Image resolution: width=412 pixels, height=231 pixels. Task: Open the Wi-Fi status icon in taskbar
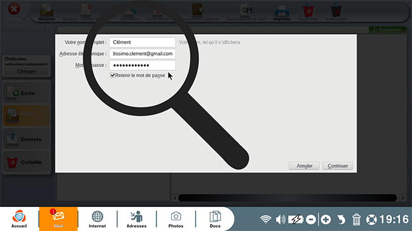pos(266,220)
